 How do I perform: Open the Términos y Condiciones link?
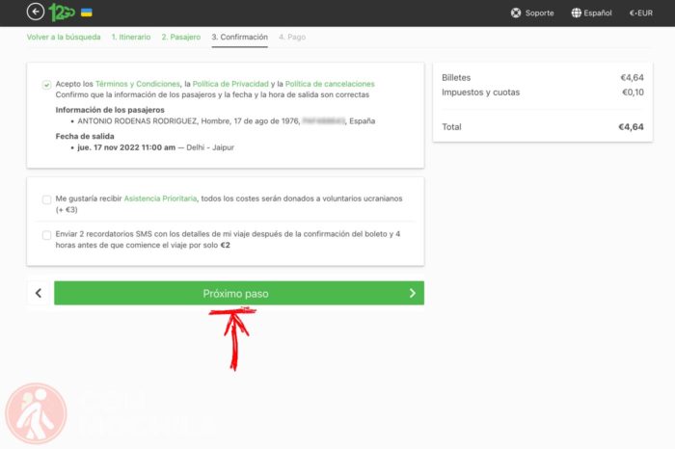click(x=138, y=84)
